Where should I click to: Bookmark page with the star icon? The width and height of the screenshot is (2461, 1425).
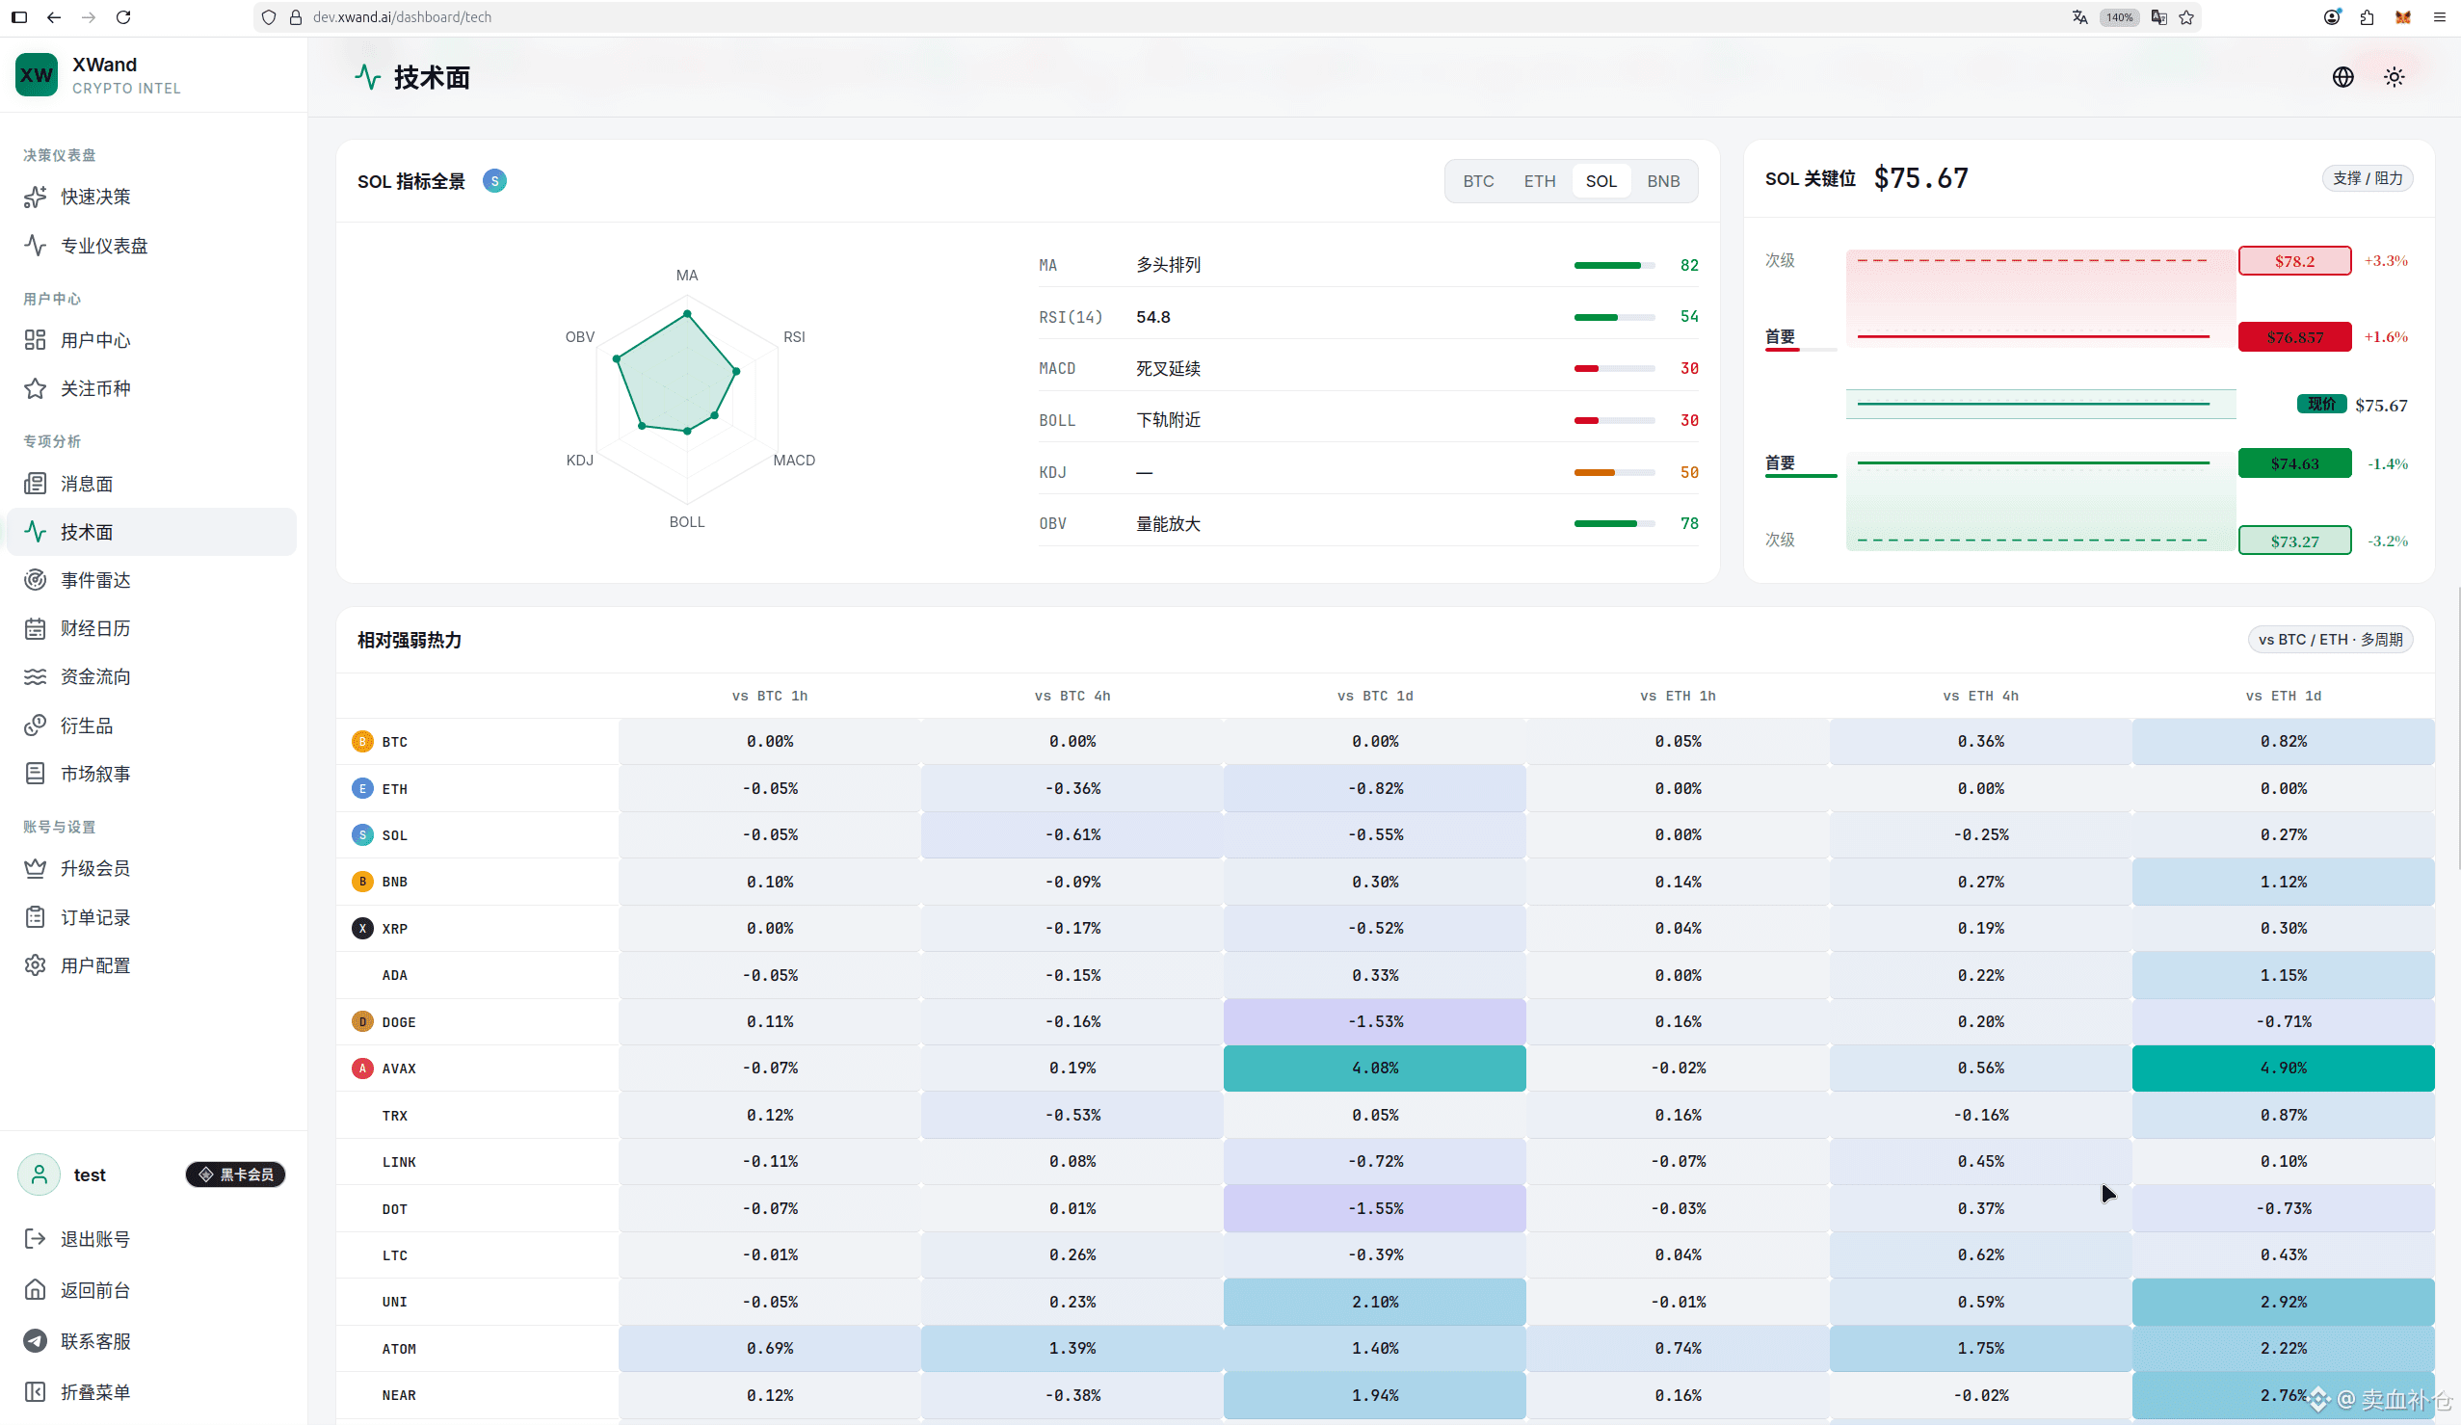2186,16
